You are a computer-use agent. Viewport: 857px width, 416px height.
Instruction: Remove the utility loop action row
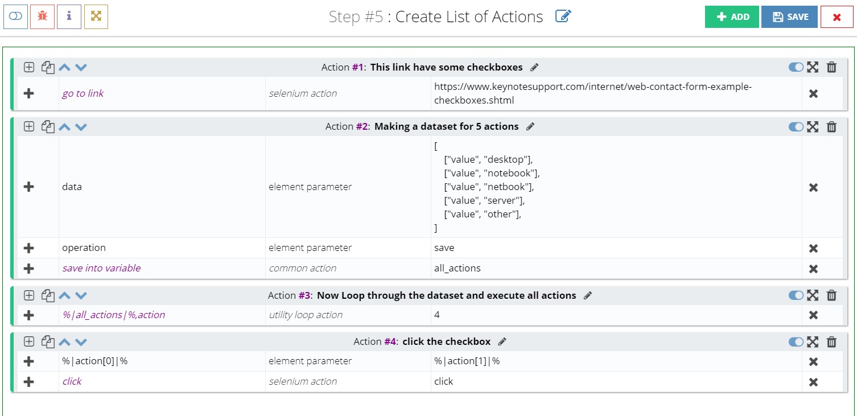pyautogui.click(x=813, y=315)
